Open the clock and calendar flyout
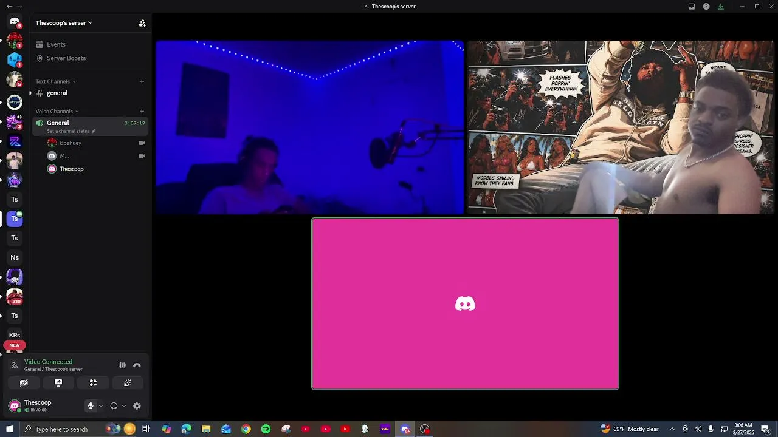Screen dimensions: 778x437 pyautogui.click(x=742, y=429)
